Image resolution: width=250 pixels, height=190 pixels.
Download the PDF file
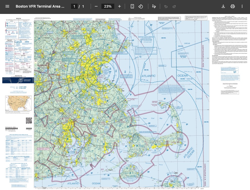tap(223, 6)
